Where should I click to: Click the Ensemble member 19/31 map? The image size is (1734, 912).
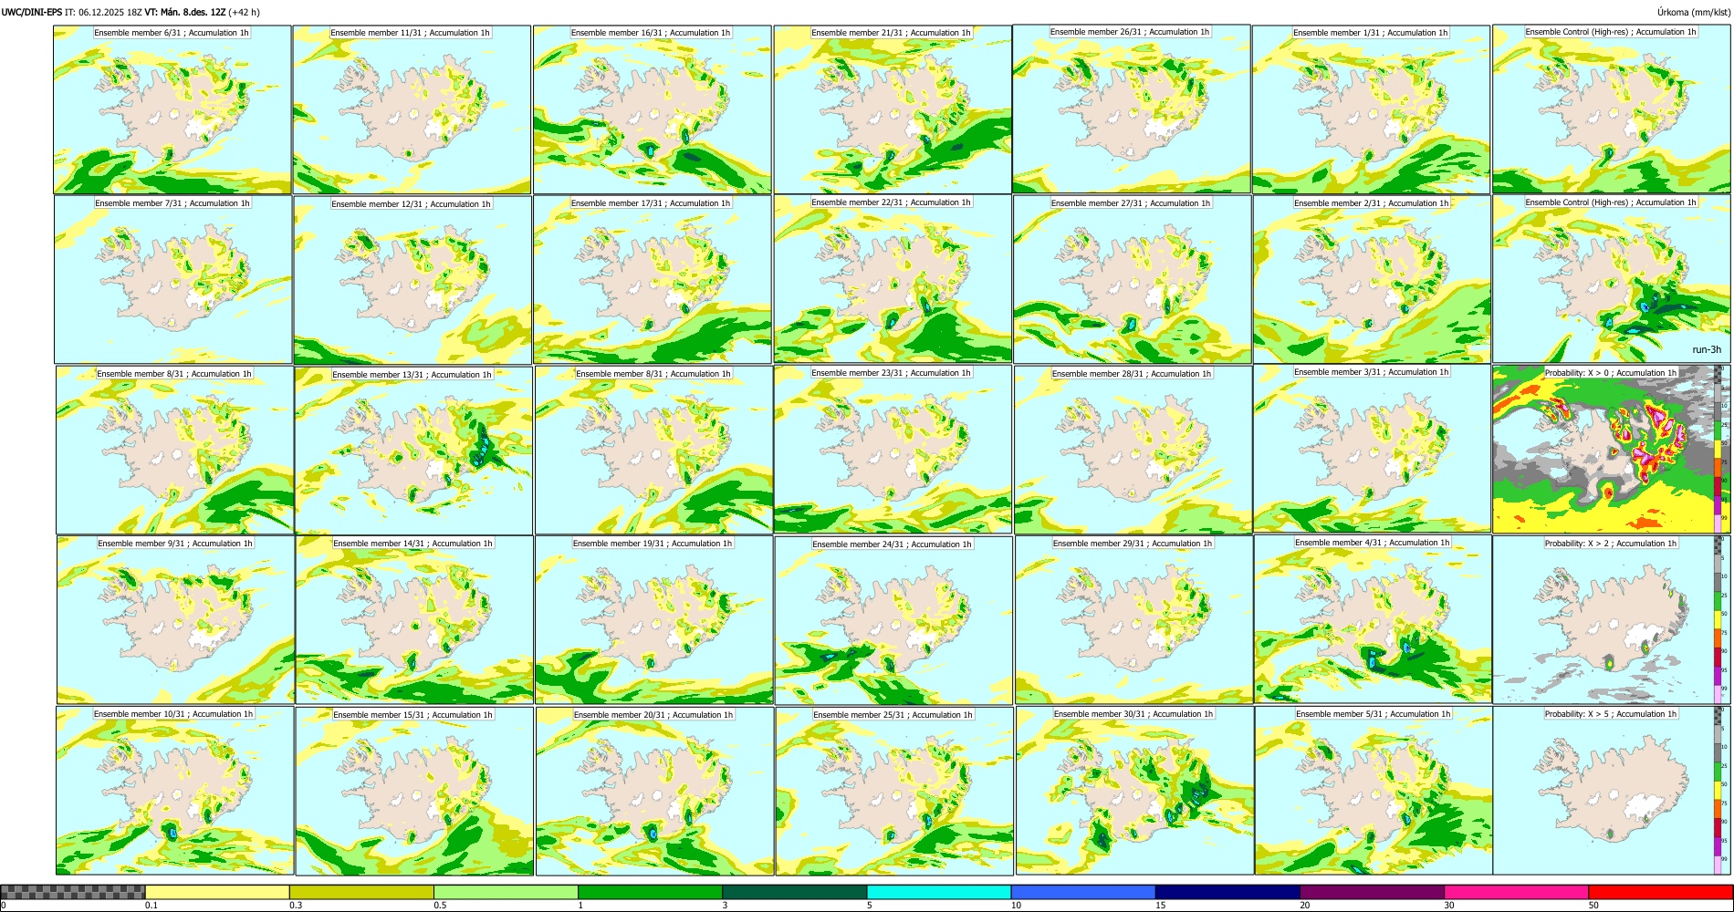[x=653, y=620]
